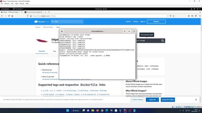Switch to Aviso de privacidad tab

click(35, 12)
